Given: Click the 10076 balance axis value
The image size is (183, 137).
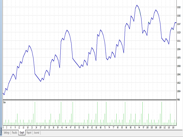Looking at the screenshot, I should tap(179, 58).
